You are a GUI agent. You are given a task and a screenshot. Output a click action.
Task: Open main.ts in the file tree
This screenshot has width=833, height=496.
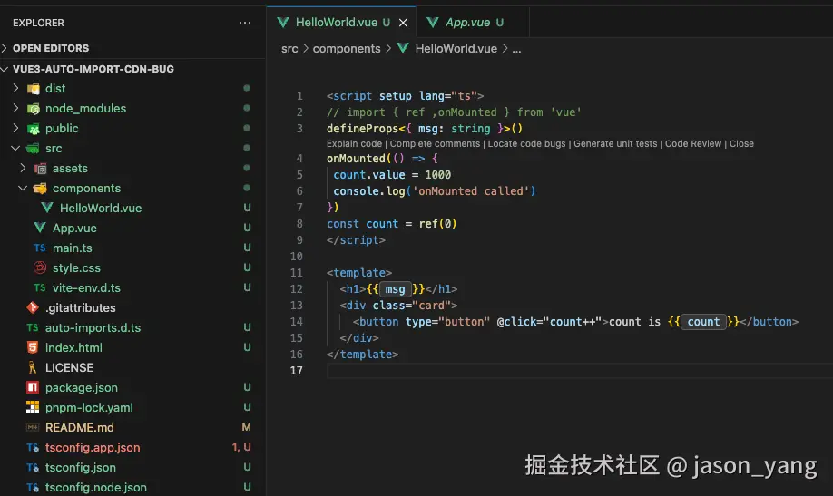72,248
